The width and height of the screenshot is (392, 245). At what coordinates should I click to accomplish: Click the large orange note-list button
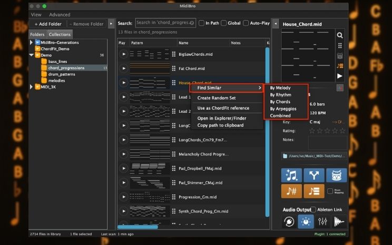click(x=314, y=191)
